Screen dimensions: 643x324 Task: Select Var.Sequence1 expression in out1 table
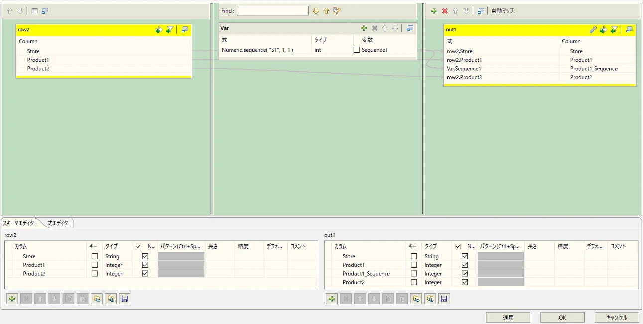[464, 69]
